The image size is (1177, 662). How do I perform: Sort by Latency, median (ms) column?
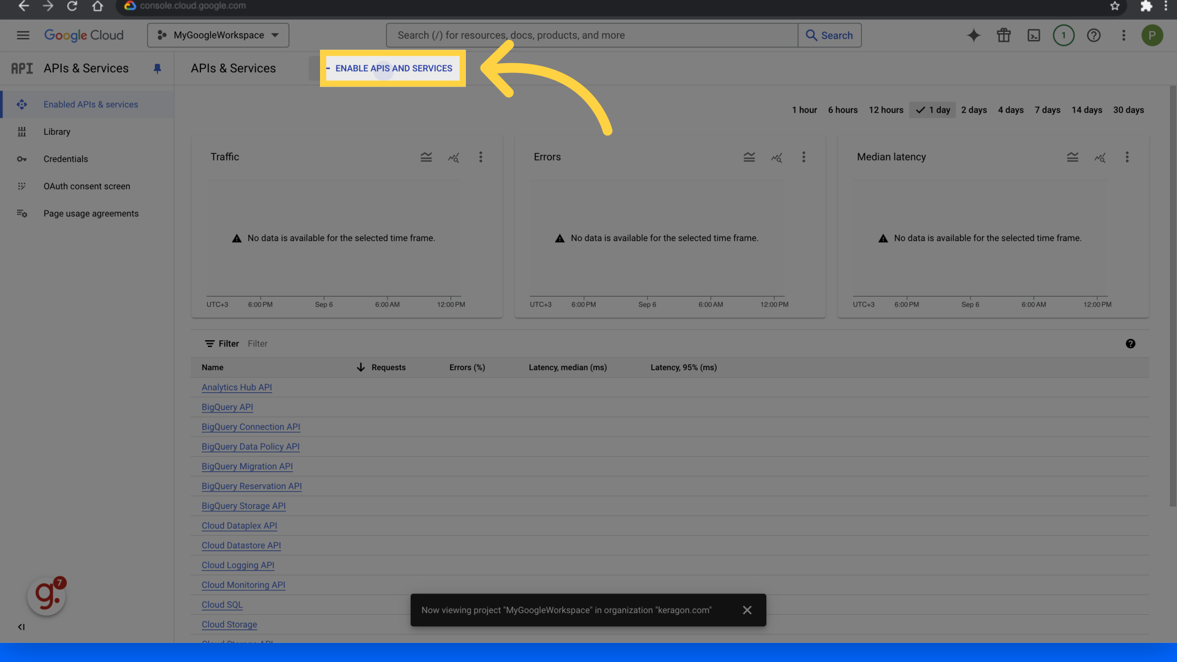pyautogui.click(x=568, y=367)
